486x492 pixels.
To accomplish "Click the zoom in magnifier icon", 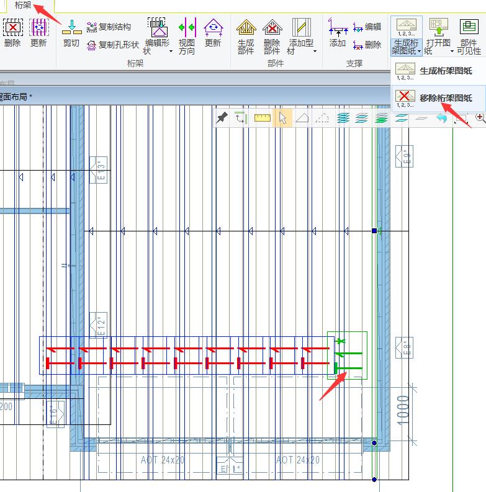I will 480,118.
